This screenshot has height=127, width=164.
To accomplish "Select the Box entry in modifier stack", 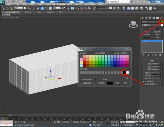I will [152, 41].
